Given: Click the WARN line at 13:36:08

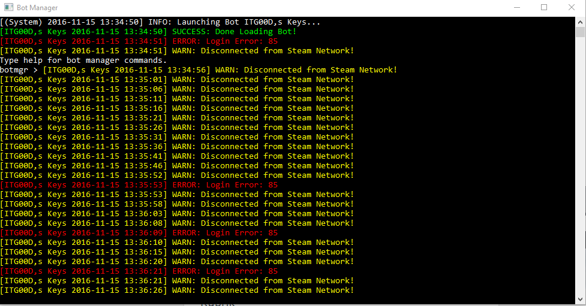Looking at the screenshot, I should [177, 223].
